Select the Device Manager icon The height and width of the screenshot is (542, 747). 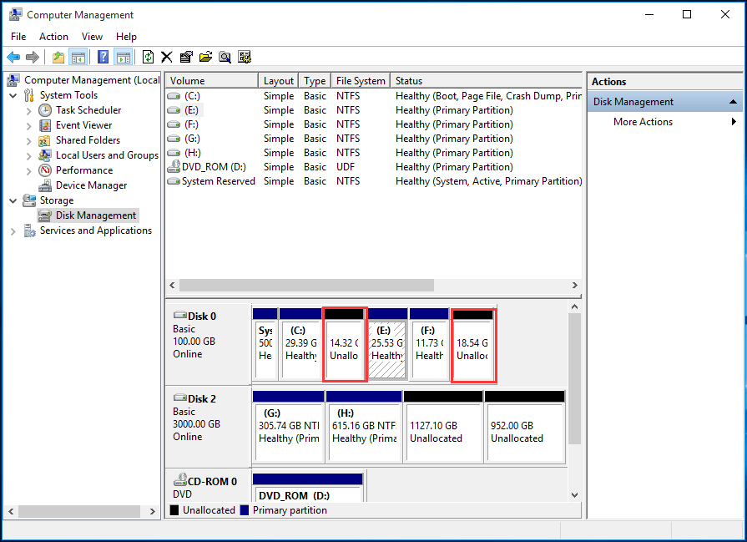(x=45, y=185)
